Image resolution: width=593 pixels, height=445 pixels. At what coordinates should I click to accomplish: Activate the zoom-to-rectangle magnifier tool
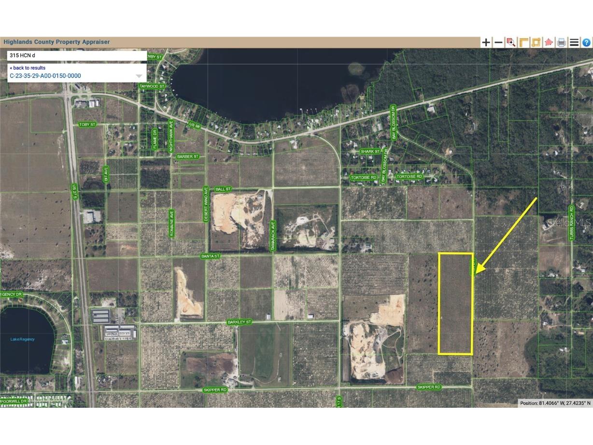(x=511, y=42)
